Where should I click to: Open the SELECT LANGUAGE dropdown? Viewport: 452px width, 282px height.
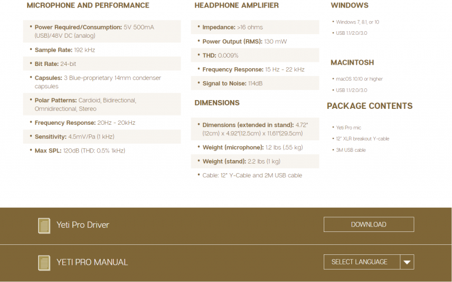pos(361,262)
